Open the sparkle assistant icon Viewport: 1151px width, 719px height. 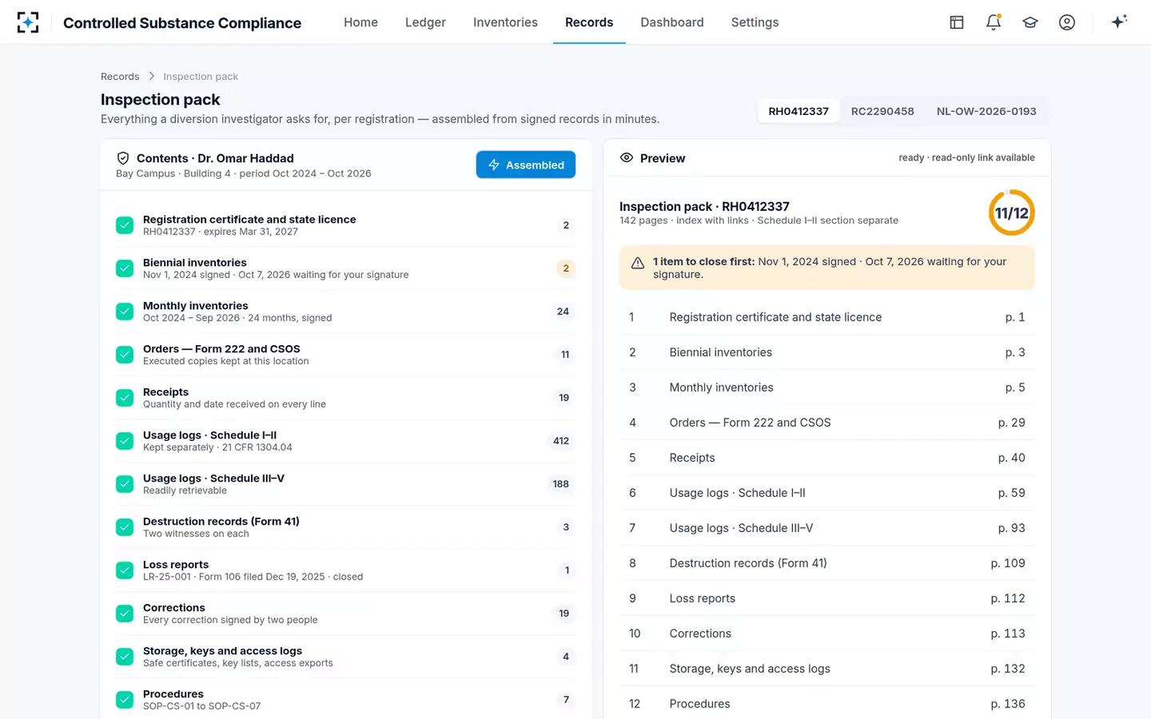click(x=1119, y=22)
